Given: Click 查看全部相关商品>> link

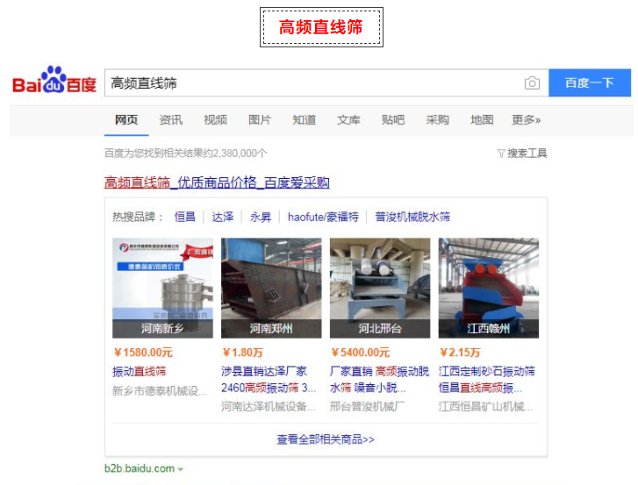Looking at the screenshot, I should [x=326, y=439].
